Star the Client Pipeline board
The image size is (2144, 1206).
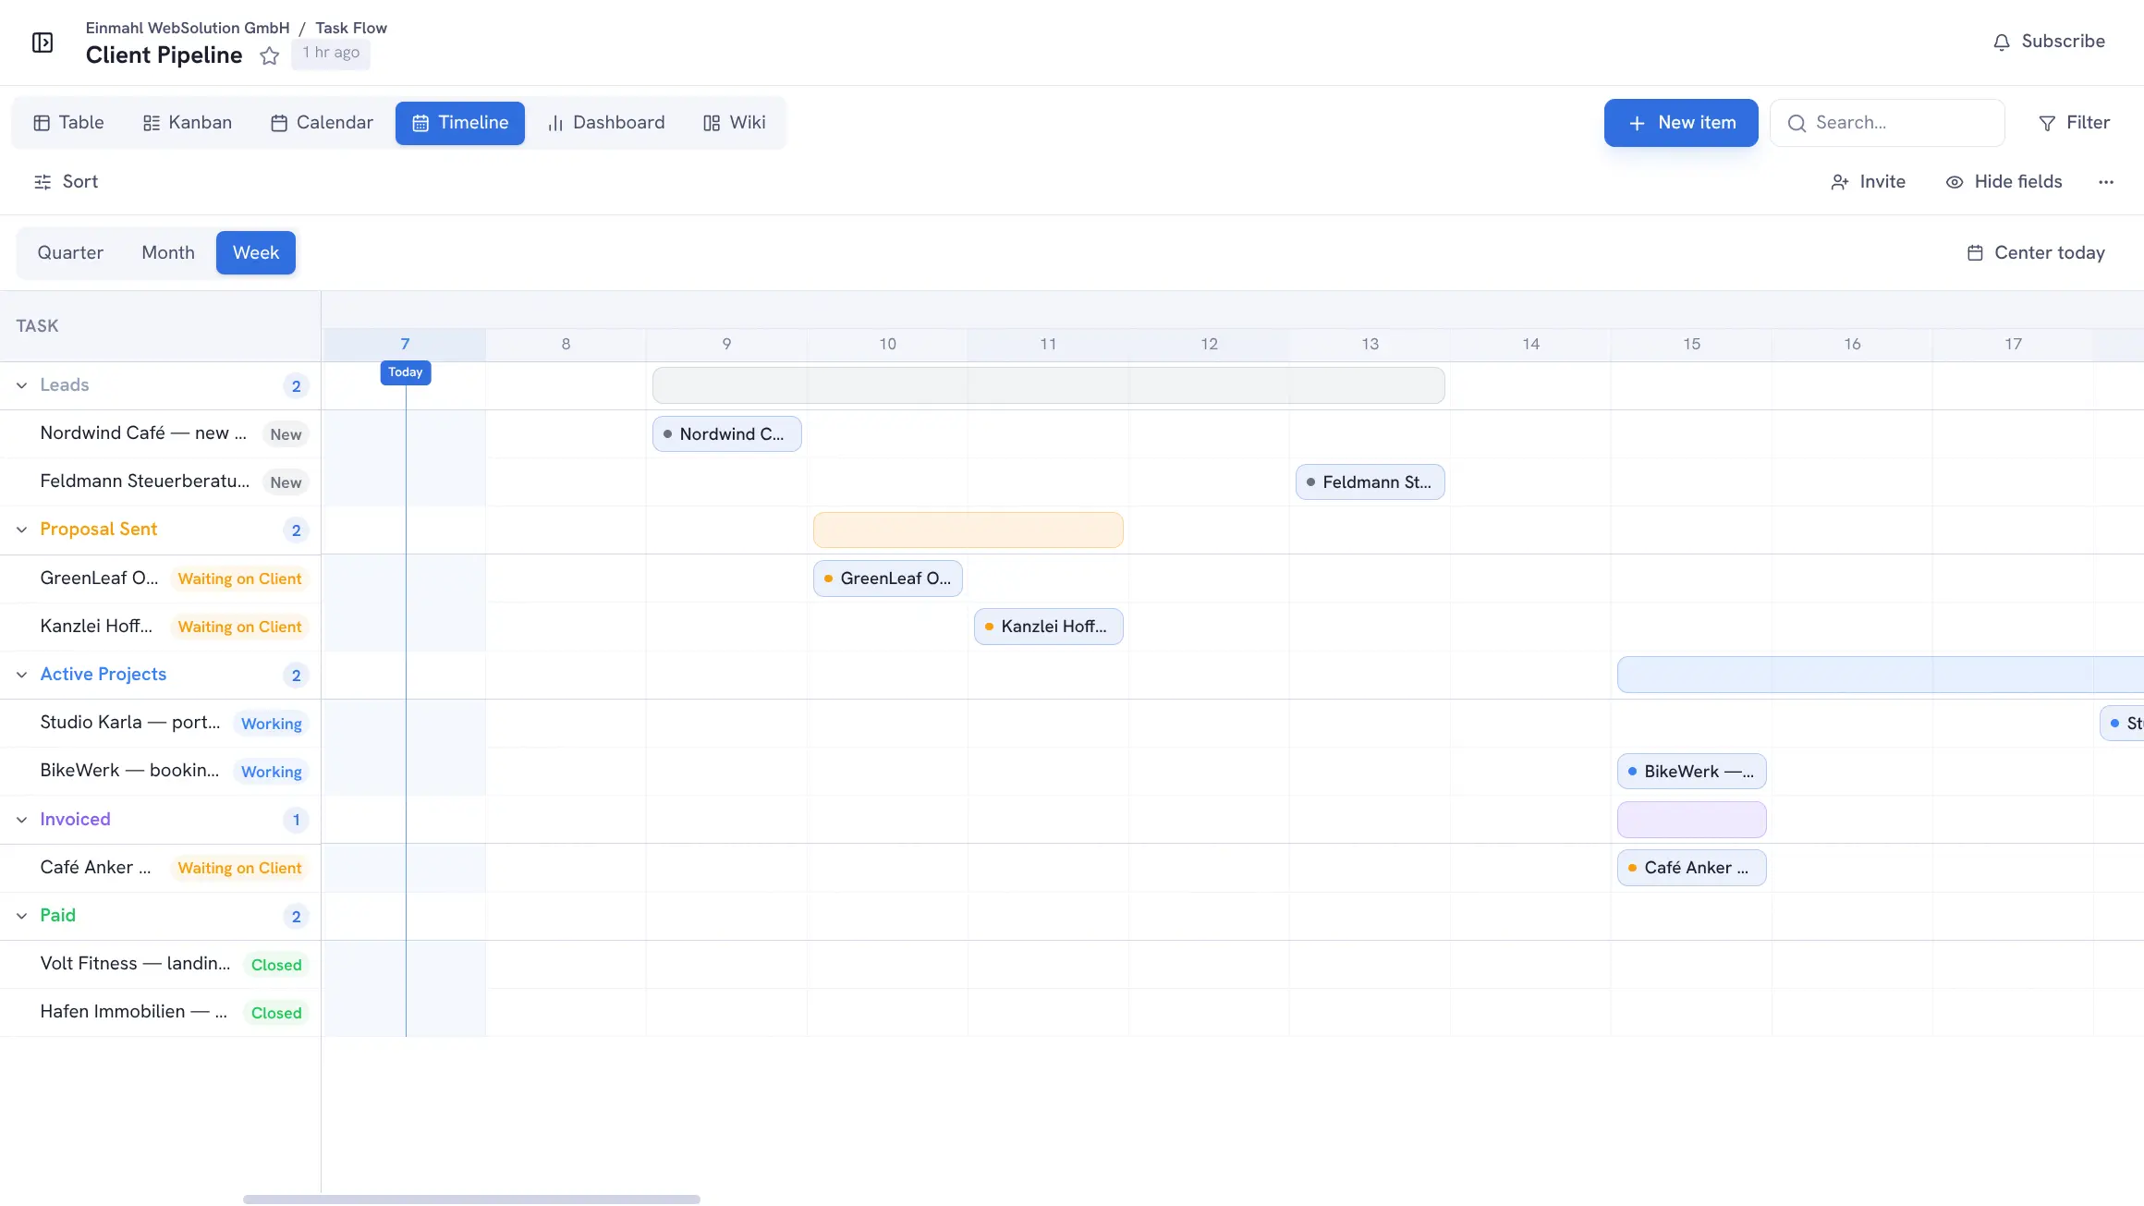pyautogui.click(x=269, y=55)
